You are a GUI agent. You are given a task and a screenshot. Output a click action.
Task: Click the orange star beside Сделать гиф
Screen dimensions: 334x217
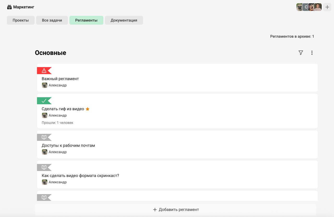click(x=88, y=109)
